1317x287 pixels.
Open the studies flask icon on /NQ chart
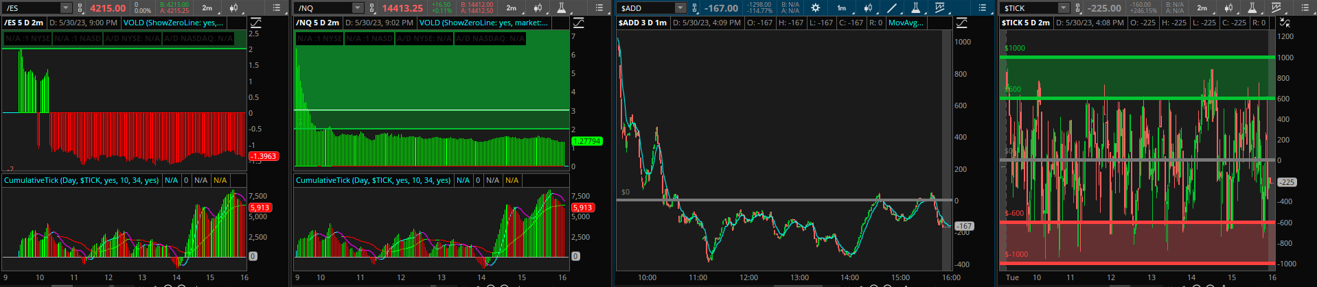point(562,8)
